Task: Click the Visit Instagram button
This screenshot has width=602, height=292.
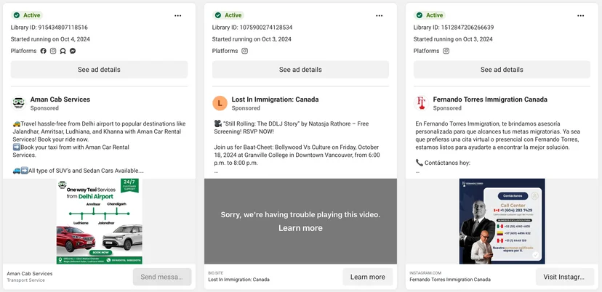Action: [564, 277]
